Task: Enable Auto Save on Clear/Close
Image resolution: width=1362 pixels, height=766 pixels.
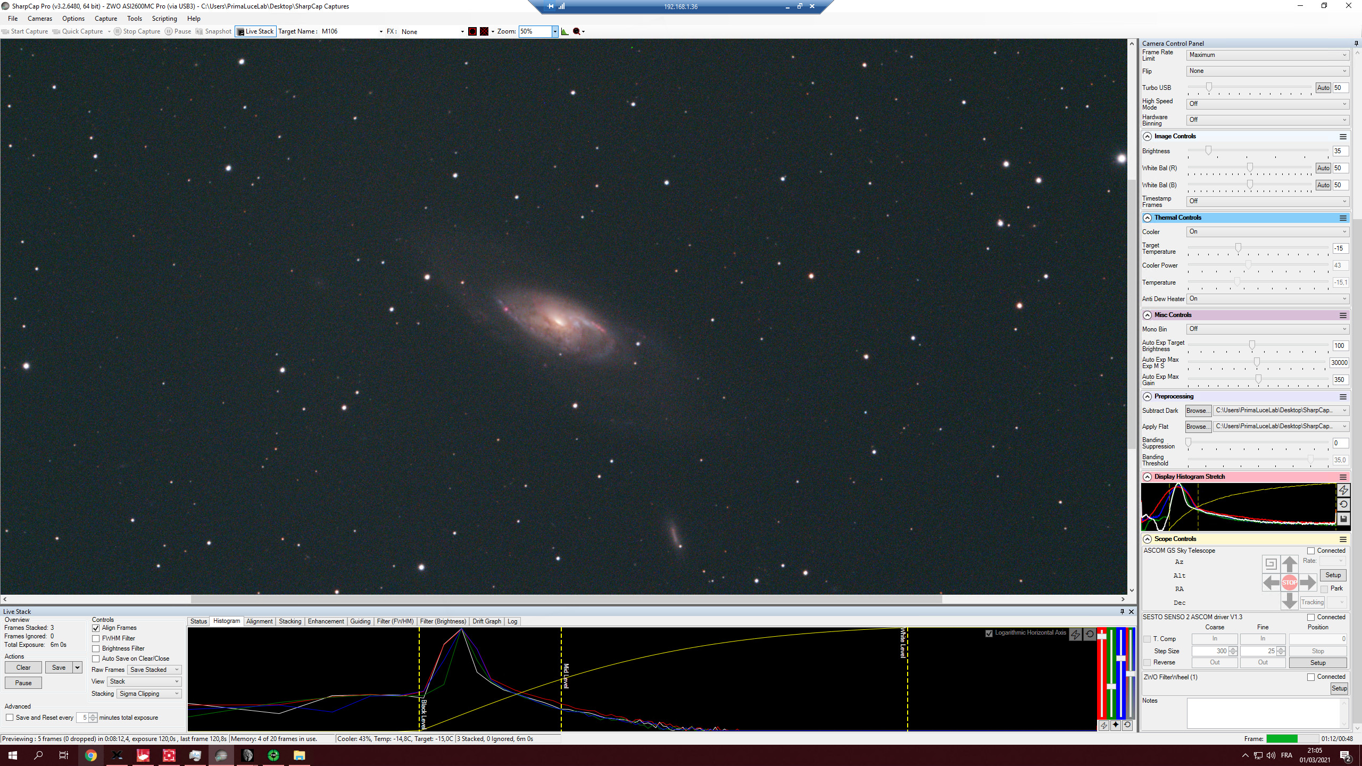Action: (96, 659)
